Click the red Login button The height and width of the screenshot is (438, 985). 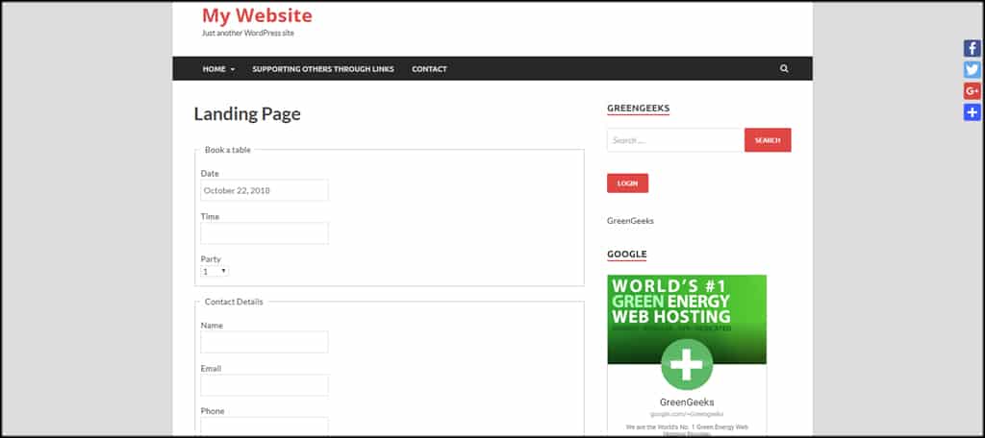627,183
